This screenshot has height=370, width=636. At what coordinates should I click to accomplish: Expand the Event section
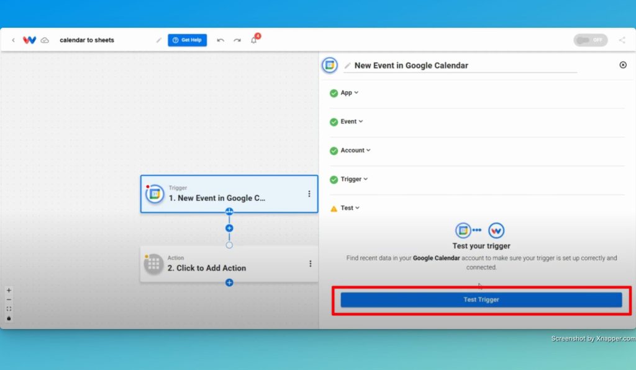(352, 121)
